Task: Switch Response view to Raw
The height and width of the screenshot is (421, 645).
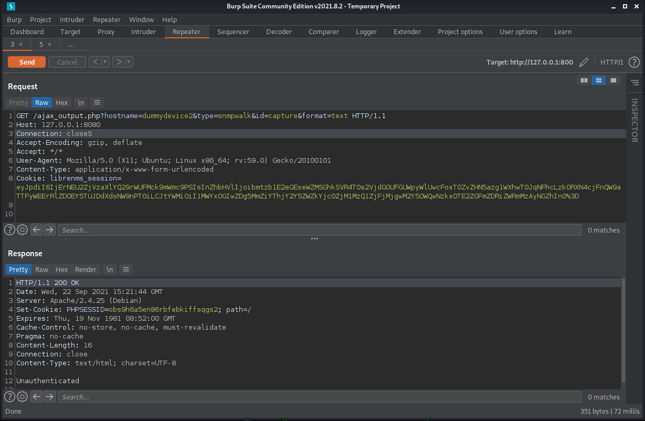Action: pos(42,269)
